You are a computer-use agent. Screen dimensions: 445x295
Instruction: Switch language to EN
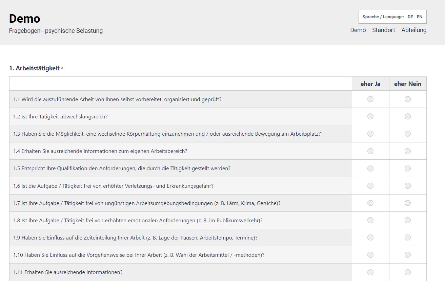pyautogui.click(x=420, y=17)
